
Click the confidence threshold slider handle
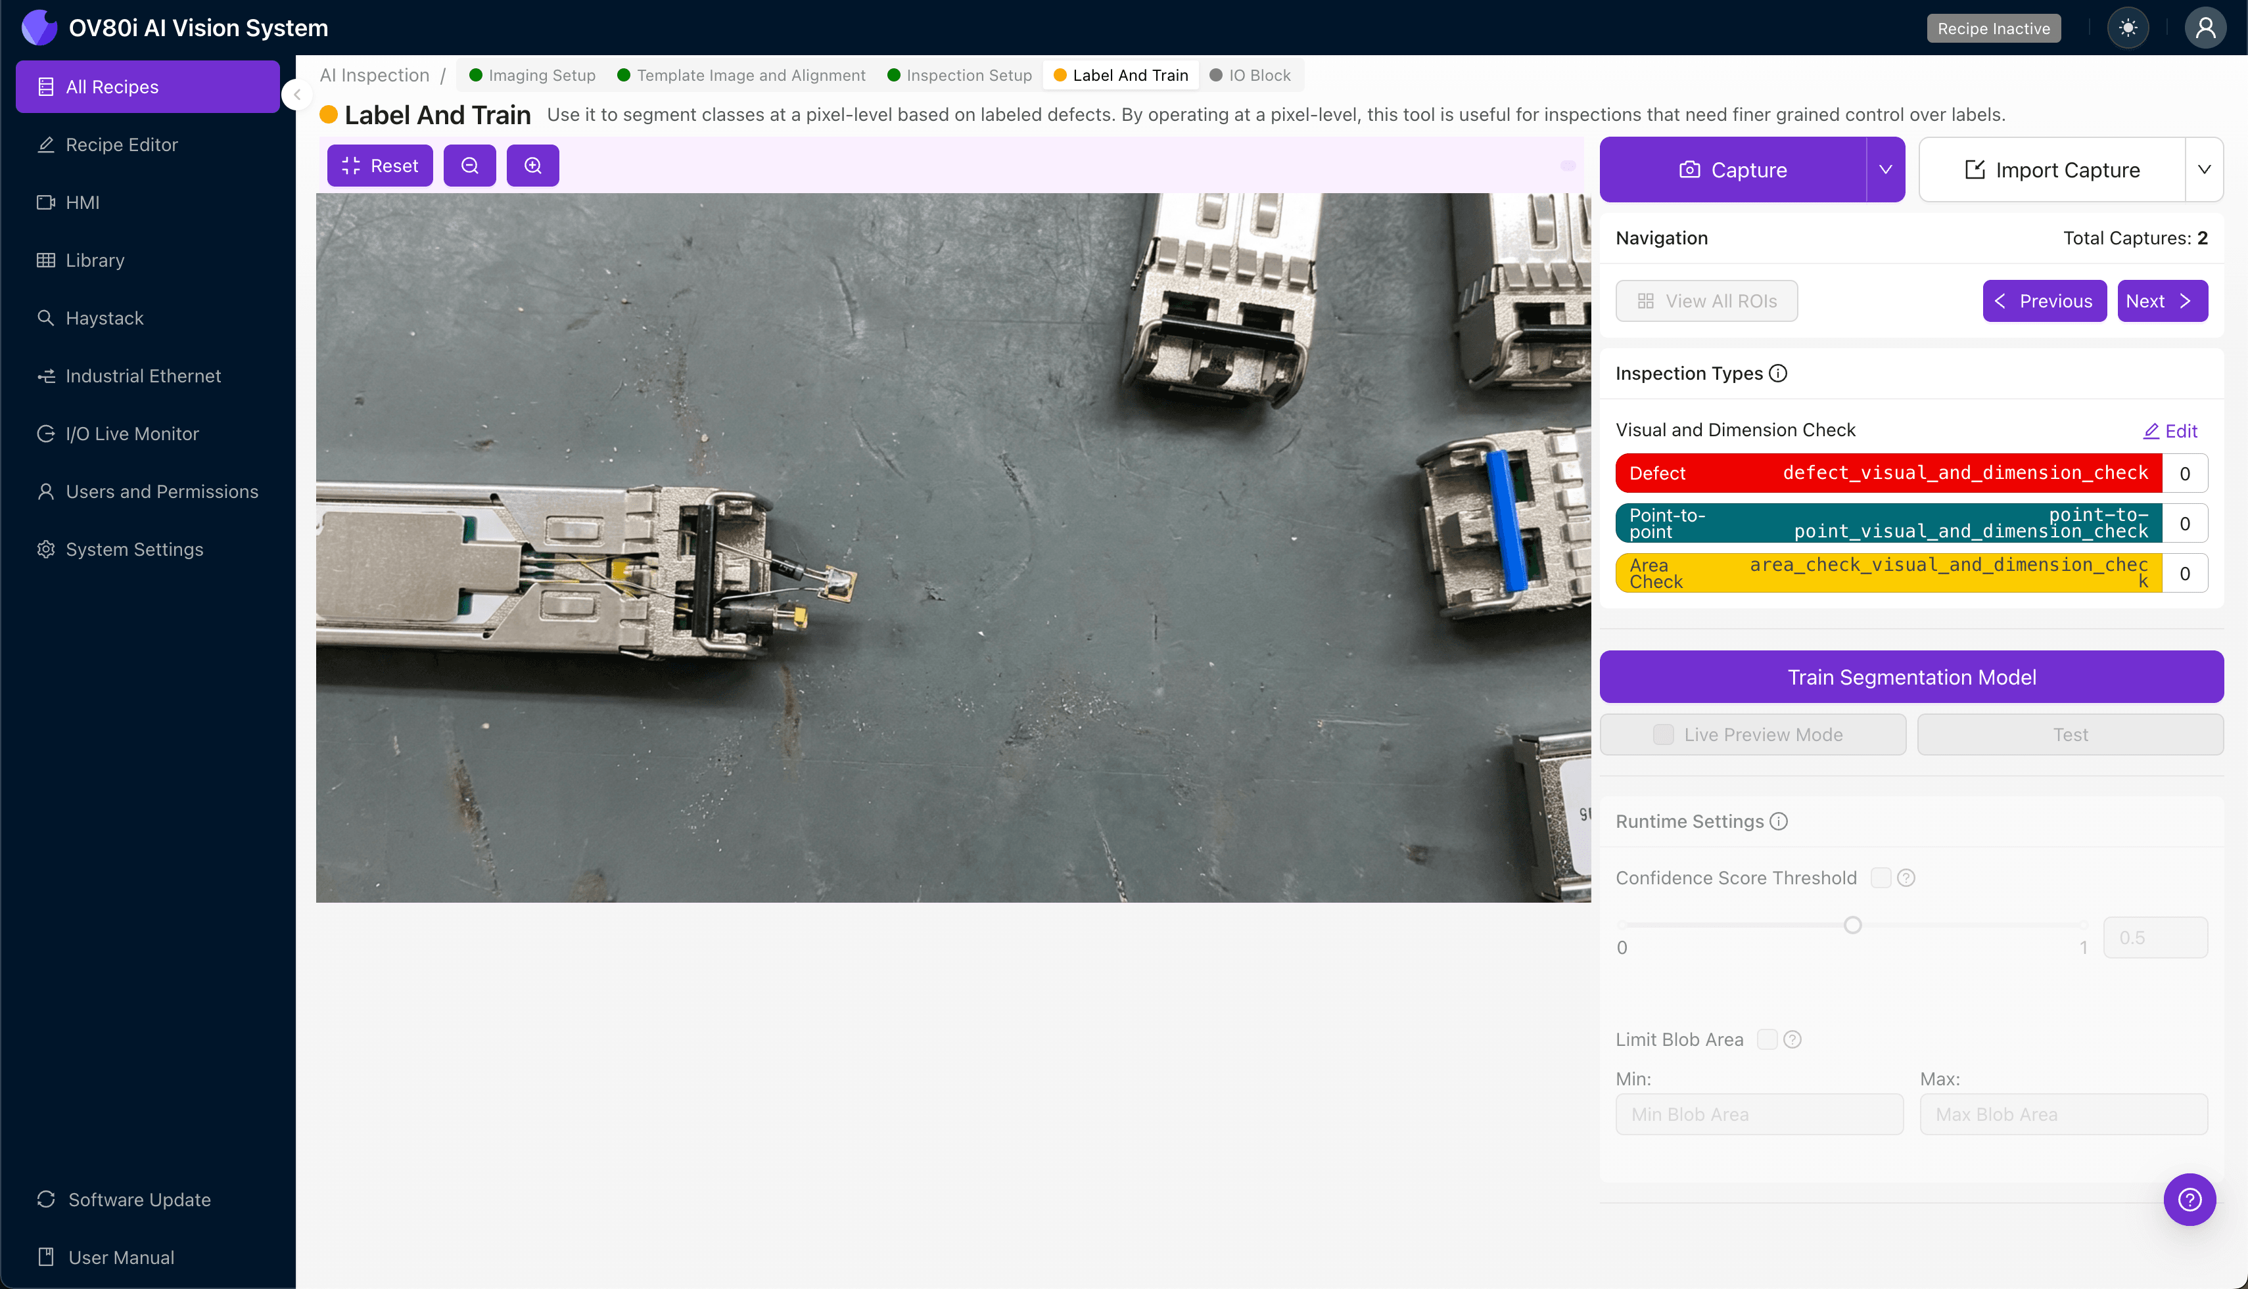tap(1852, 925)
